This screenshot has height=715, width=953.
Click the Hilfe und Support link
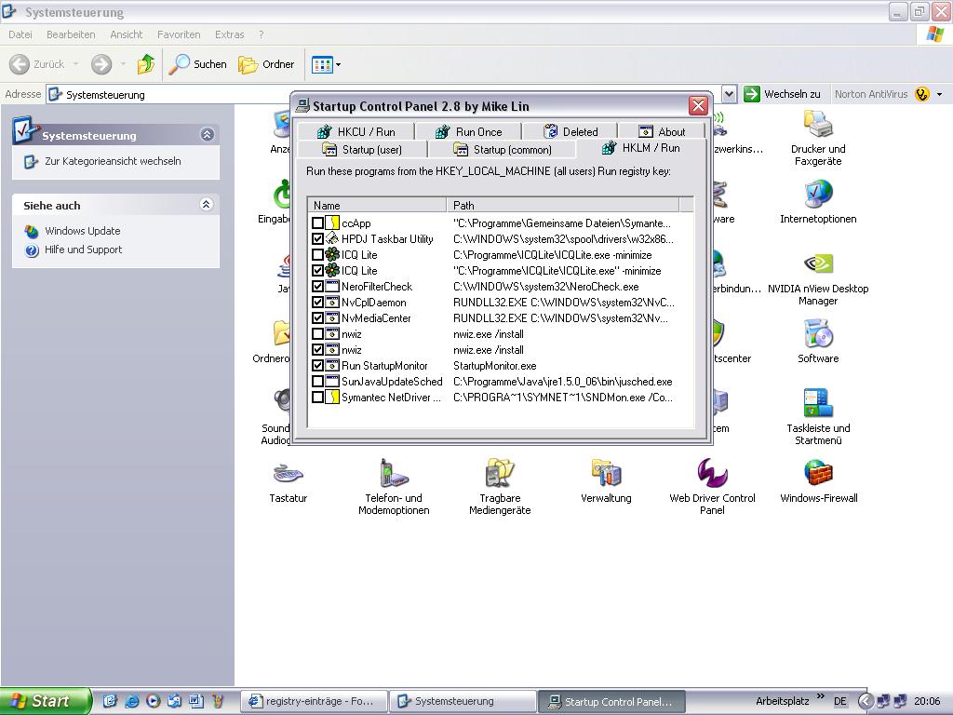pyautogui.click(x=83, y=250)
